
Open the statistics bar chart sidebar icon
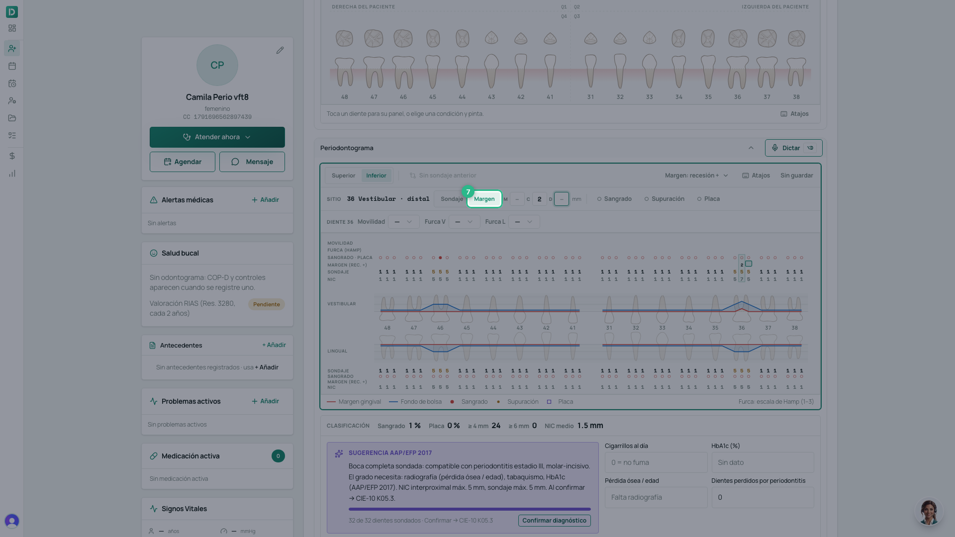(x=12, y=174)
